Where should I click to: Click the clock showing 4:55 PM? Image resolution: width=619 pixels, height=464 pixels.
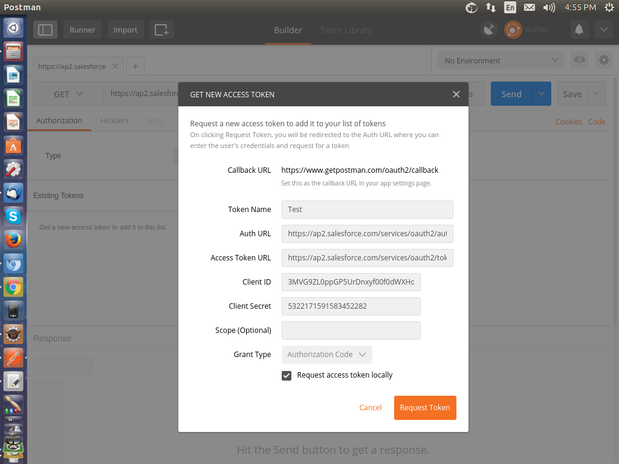(x=580, y=7)
